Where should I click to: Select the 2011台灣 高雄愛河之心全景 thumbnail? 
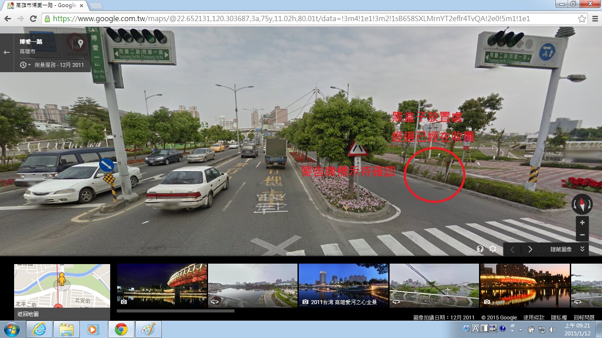[x=343, y=285]
